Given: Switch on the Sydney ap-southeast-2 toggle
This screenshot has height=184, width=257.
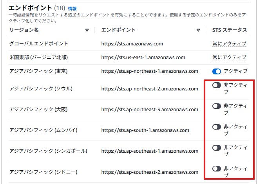Looking at the screenshot, I should [x=217, y=168].
